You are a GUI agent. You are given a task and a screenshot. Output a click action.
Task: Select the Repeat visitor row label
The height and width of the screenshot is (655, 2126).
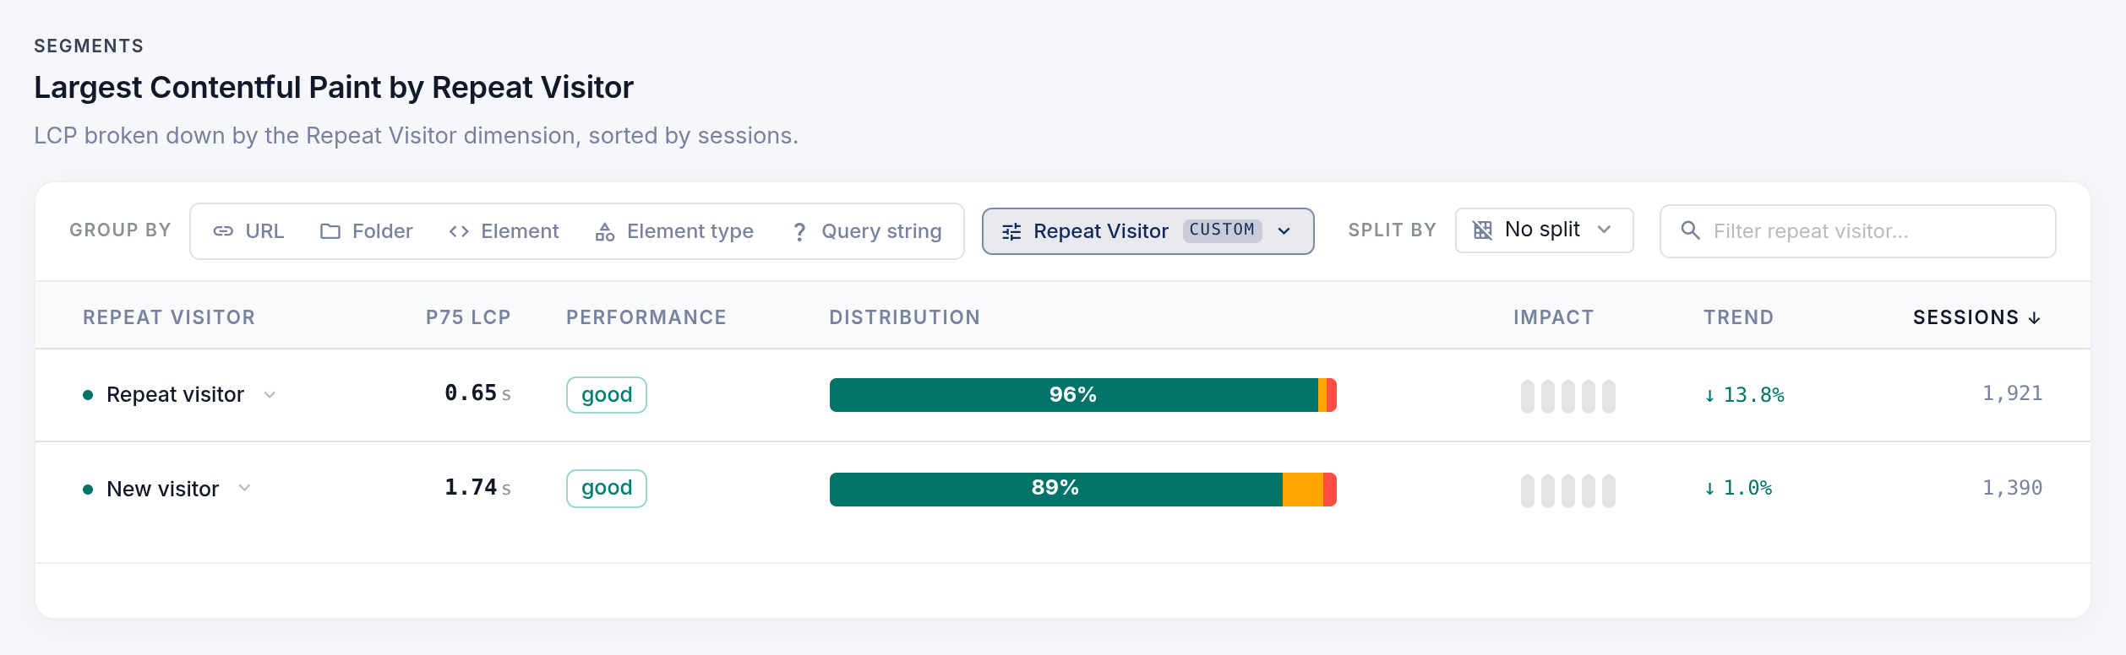coord(175,395)
